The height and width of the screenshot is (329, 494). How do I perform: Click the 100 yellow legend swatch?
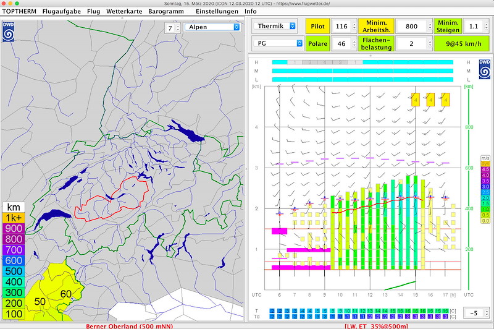pyautogui.click(x=14, y=314)
